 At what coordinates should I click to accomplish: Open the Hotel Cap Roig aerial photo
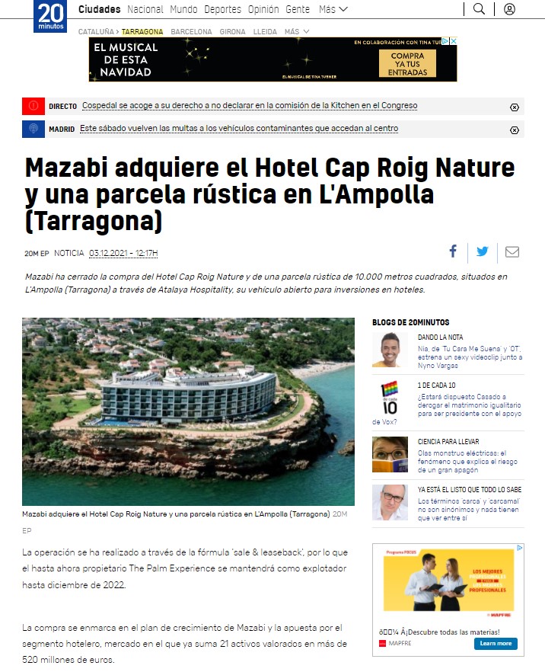tap(188, 411)
